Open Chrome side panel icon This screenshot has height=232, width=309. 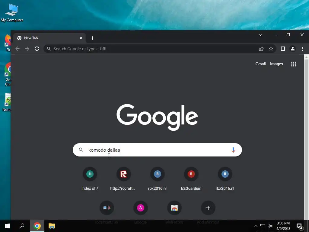(283, 49)
